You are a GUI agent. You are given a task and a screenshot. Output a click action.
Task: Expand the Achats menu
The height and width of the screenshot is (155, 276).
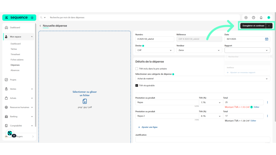tap(32, 98)
